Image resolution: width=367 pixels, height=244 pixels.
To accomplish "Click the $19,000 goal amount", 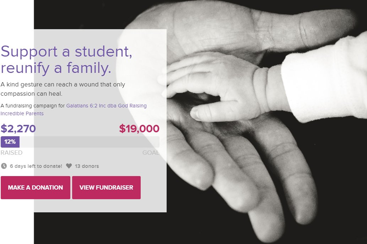I will pyautogui.click(x=139, y=128).
